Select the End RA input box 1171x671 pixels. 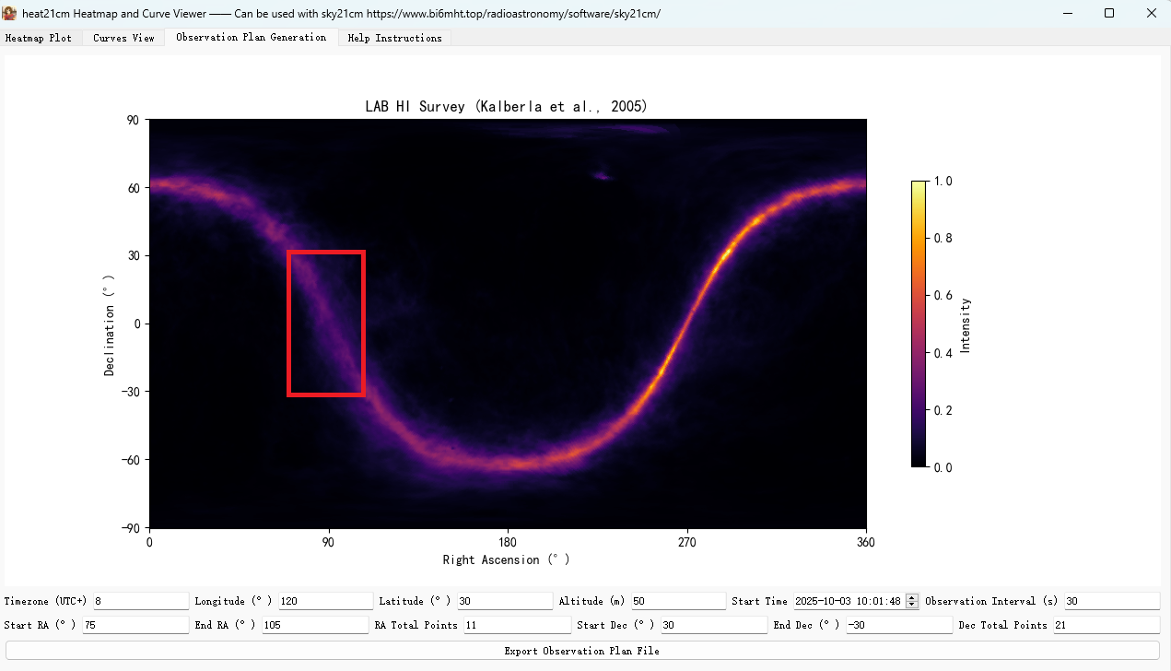[x=314, y=625]
